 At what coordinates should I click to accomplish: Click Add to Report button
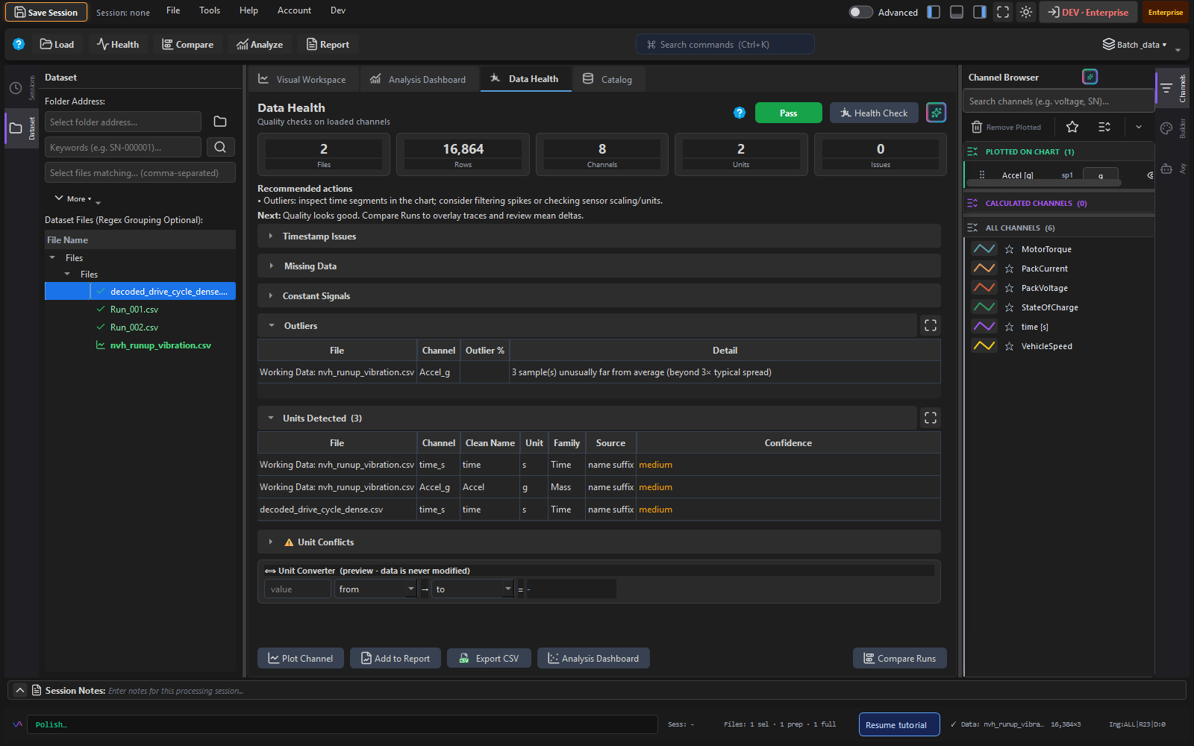pos(396,658)
